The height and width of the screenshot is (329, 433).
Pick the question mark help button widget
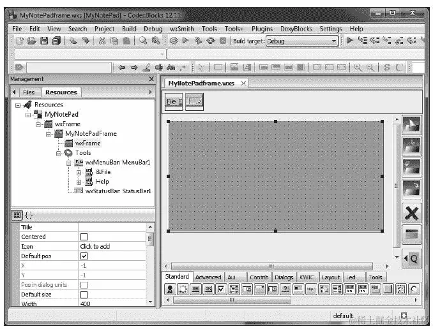coord(285,289)
